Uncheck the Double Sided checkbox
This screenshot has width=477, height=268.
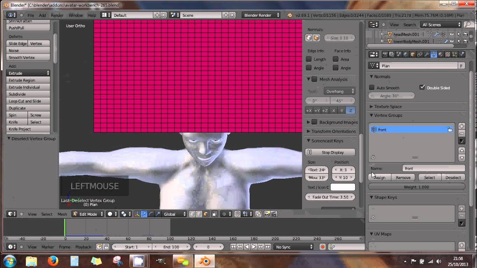coord(422,87)
